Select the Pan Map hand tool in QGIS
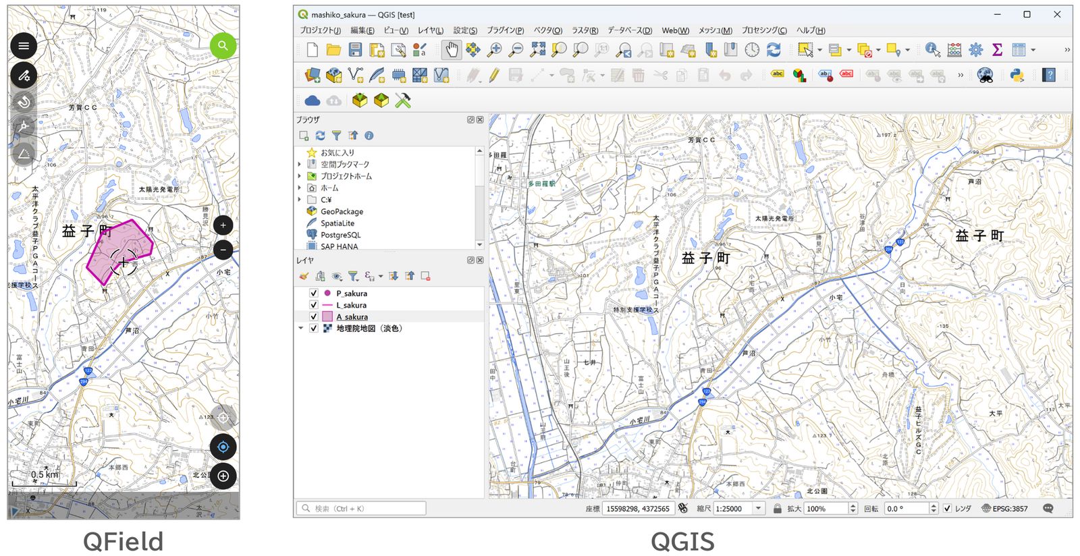1080x556 pixels. coord(451,49)
